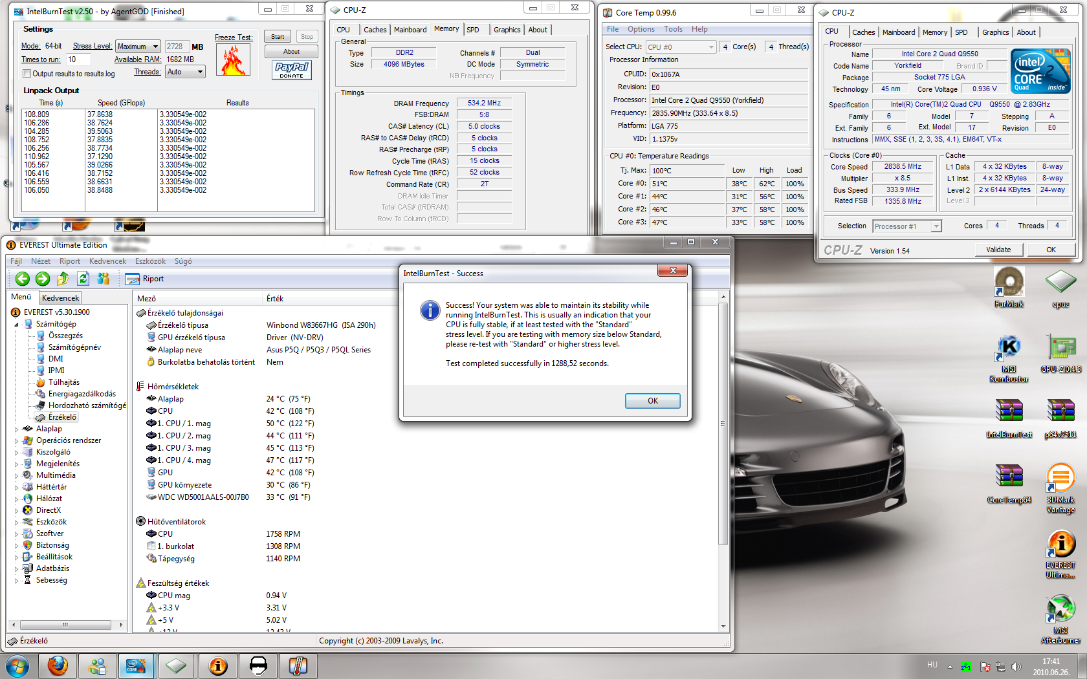Open the Threads Auto dropdown in IntelBurnTest

coord(185,72)
